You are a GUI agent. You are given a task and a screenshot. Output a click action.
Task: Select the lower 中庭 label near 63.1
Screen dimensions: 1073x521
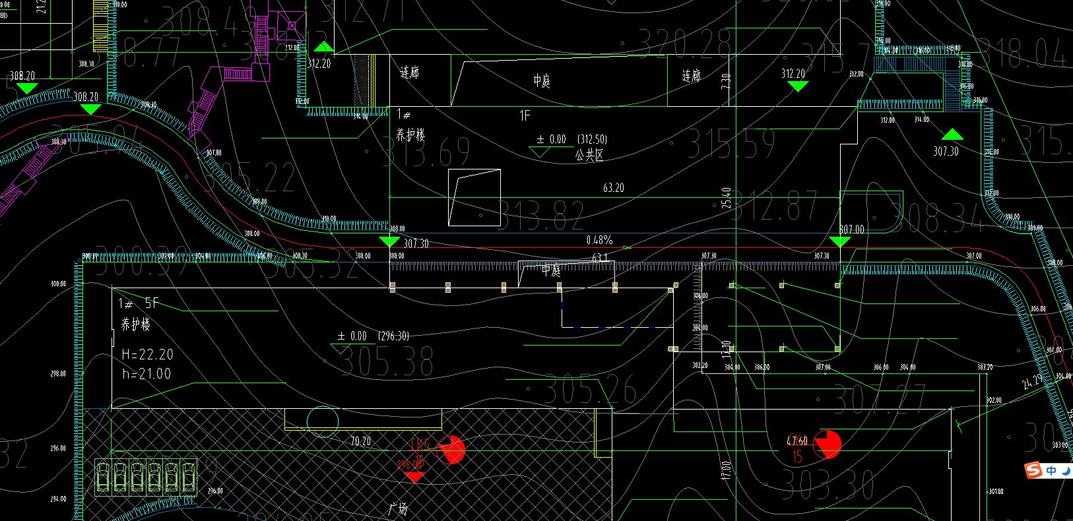[x=551, y=269]
